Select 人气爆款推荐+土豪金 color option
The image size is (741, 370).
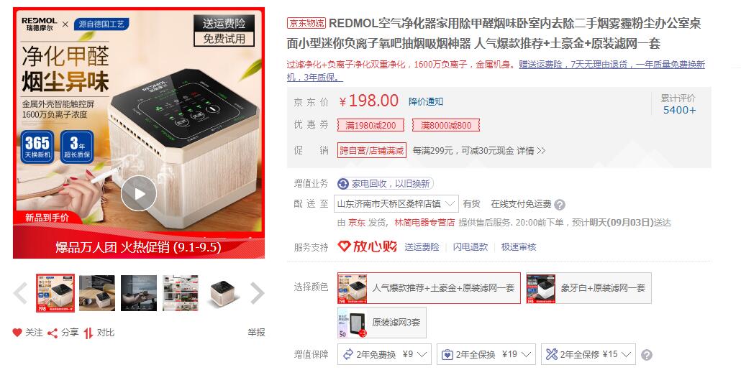[429, 288]
